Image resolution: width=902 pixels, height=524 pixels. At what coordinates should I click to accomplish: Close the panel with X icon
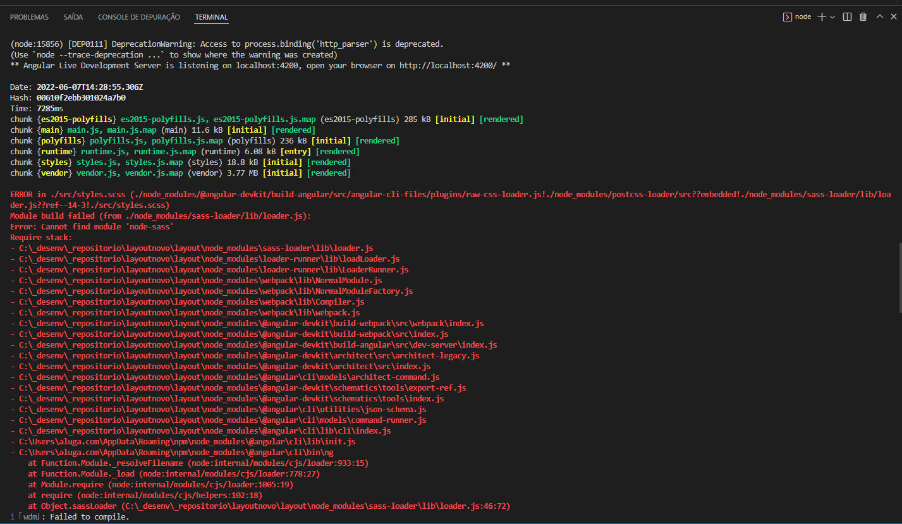pyautogui.click(x=894, y=17)
